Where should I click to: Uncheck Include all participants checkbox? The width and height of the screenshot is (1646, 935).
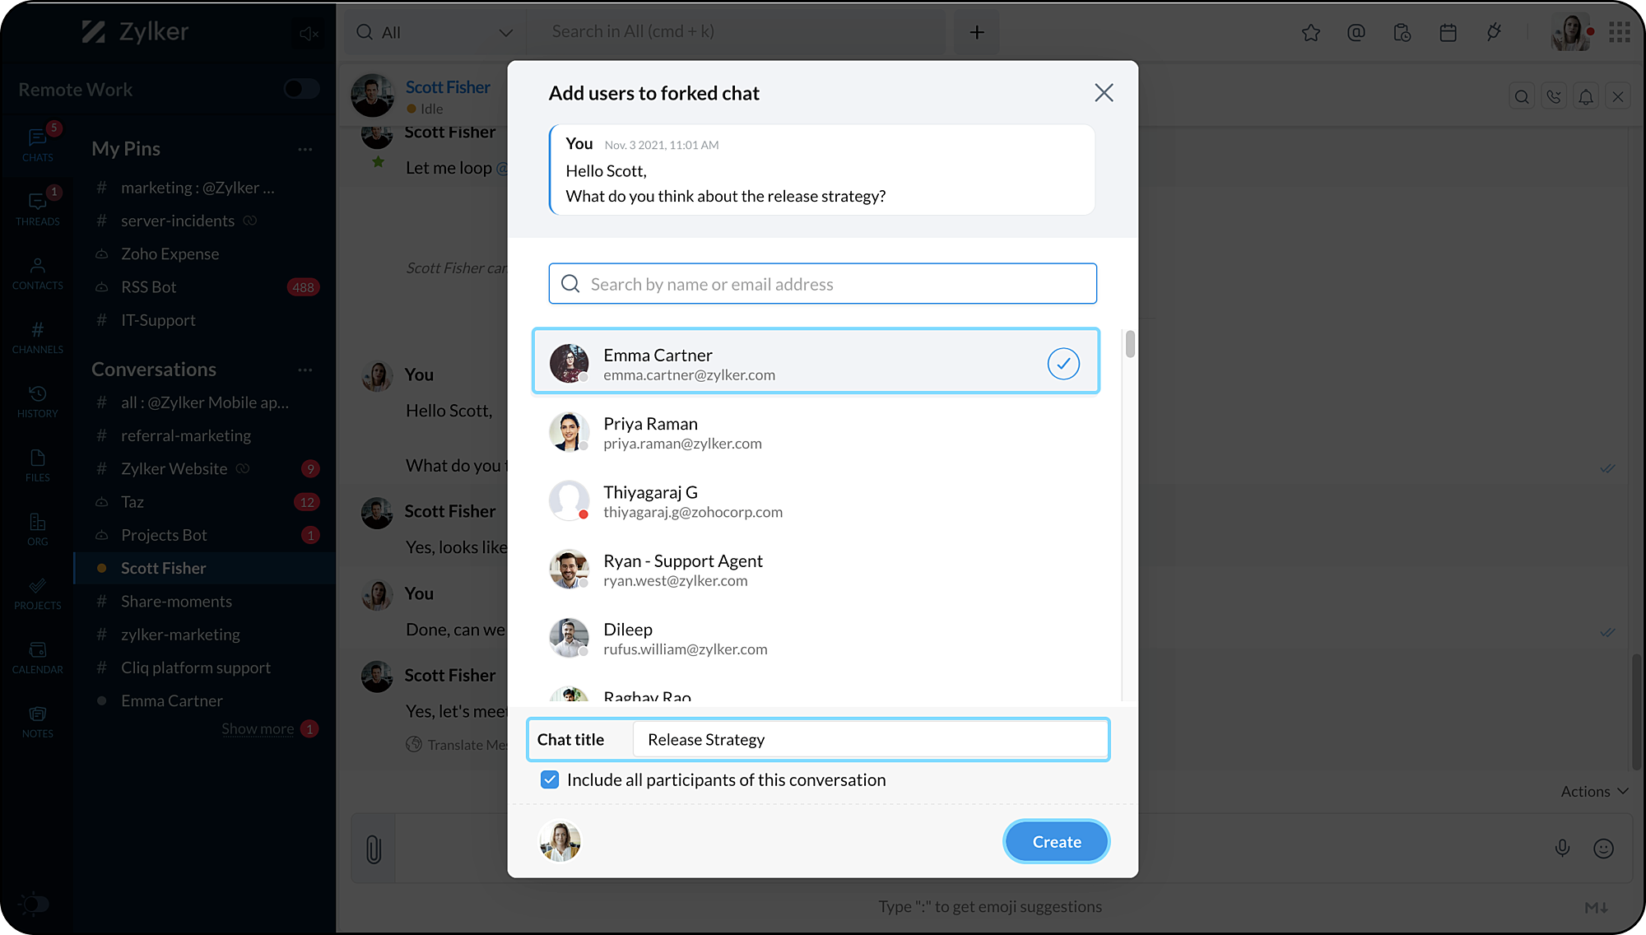click(550, 779)
